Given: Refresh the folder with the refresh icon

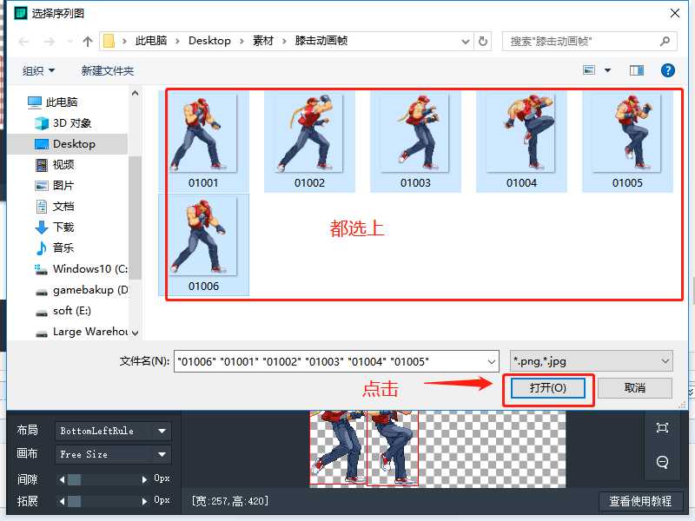Looking at the screenshot, I should [483, 41].
